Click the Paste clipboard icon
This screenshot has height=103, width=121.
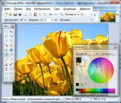tap(35, 15)
